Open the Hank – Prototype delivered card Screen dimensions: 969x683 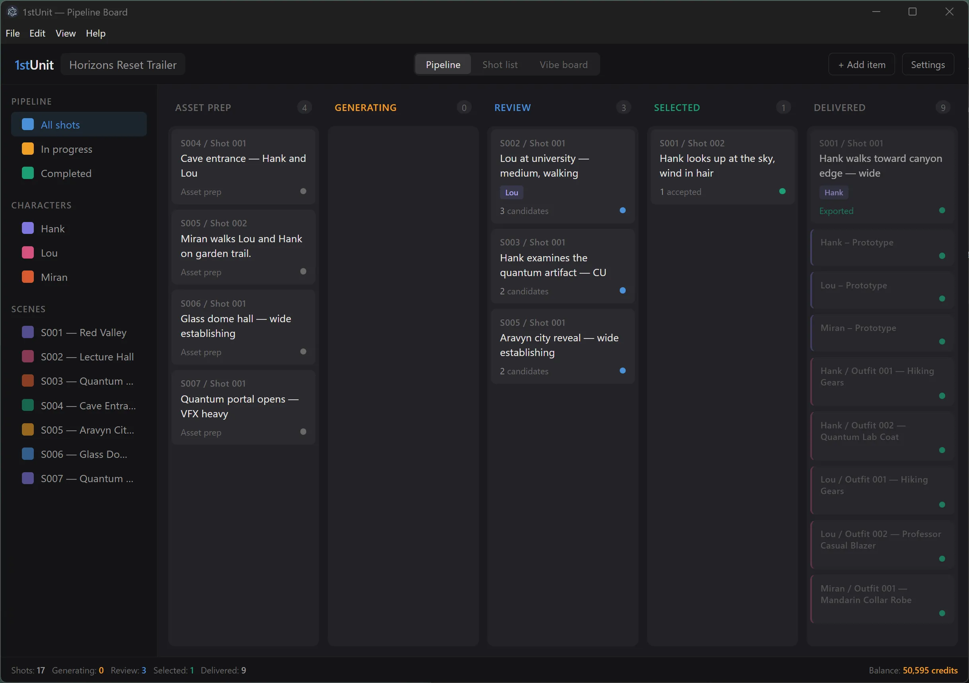882,248
